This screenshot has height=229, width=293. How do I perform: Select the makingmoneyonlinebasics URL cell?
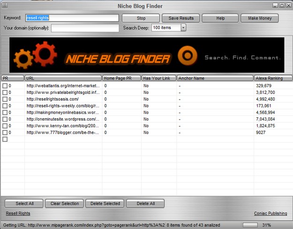(x=63, y=113)
